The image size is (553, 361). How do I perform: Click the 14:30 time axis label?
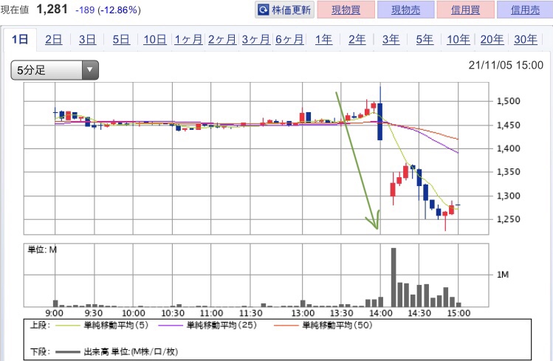coord(419,313)
